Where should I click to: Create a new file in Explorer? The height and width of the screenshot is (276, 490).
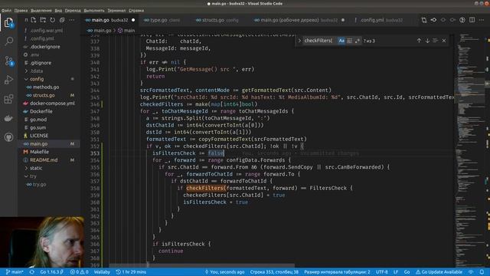point(34,20)
